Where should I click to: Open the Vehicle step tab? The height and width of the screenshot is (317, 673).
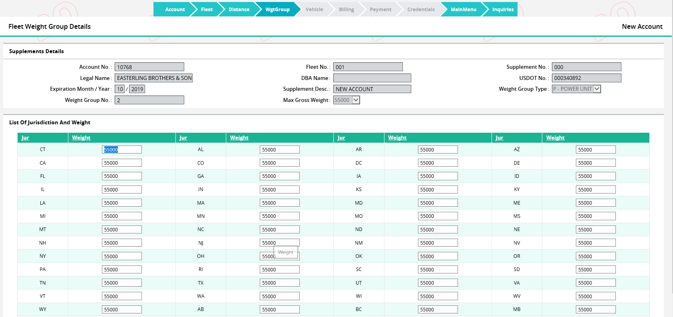pyautogui.click(x=314, y=9)
